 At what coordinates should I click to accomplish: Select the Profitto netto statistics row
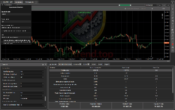(x=111, y=70)
